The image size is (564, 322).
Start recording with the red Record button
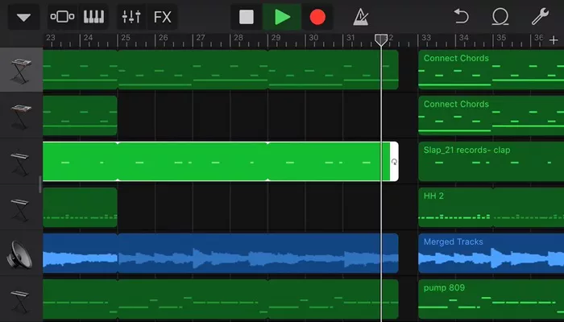tap(317, 17)
